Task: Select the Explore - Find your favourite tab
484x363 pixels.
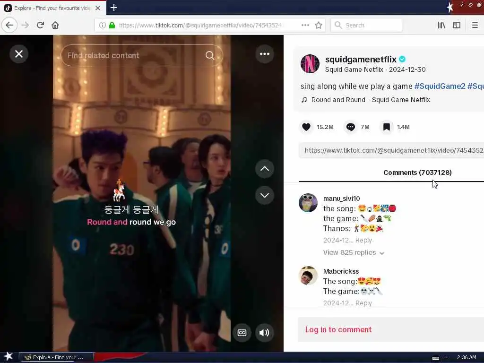Action: [x=52, y=8]
